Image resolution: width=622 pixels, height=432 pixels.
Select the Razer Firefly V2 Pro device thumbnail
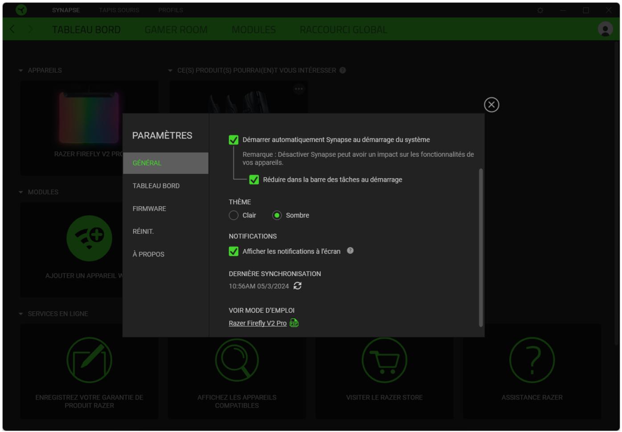(x=89, y=117)
